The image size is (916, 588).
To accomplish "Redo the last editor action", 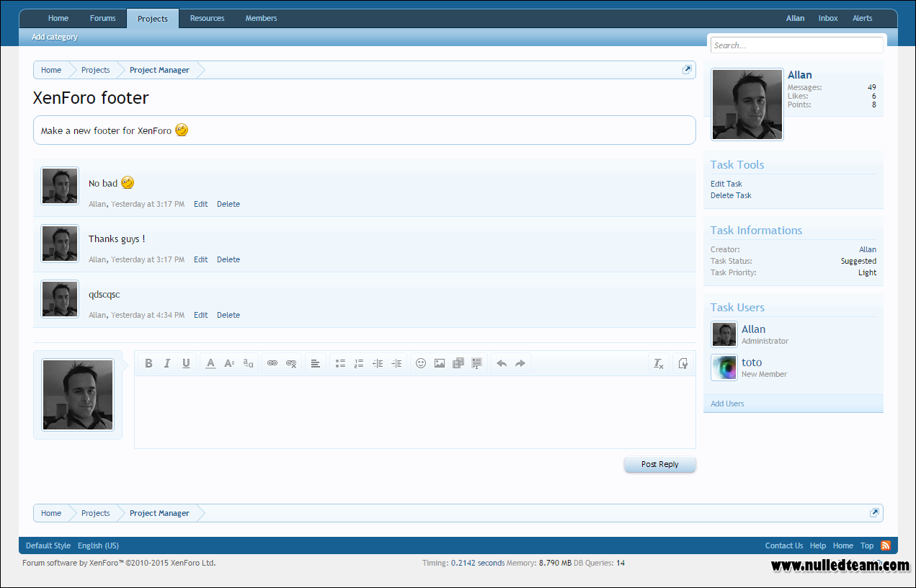I will pyautogui.click(x=520, y=363).
